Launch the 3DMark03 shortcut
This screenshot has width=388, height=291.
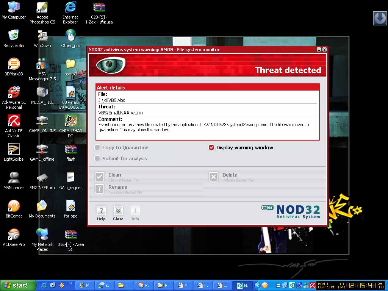coord(14,67)
